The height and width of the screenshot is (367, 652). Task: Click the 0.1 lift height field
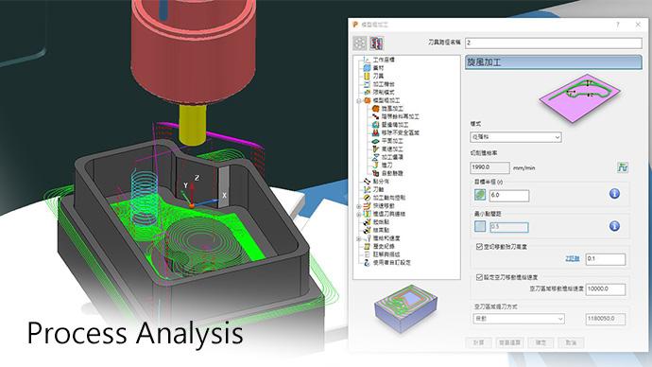click(606, 259)
